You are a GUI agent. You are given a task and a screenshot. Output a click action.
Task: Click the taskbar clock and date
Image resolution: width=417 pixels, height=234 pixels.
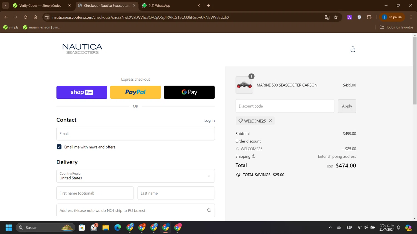pos(387,228)
